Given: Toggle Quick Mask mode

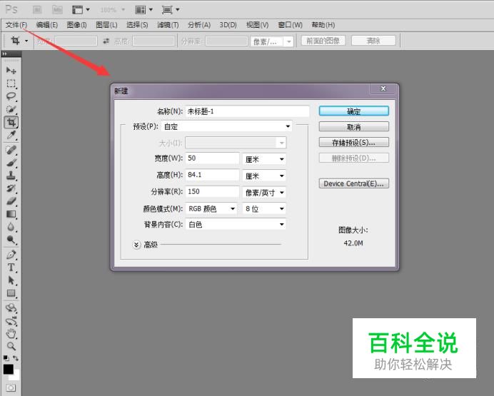Looking at the screenshot, I should click(x=11, y=388).
